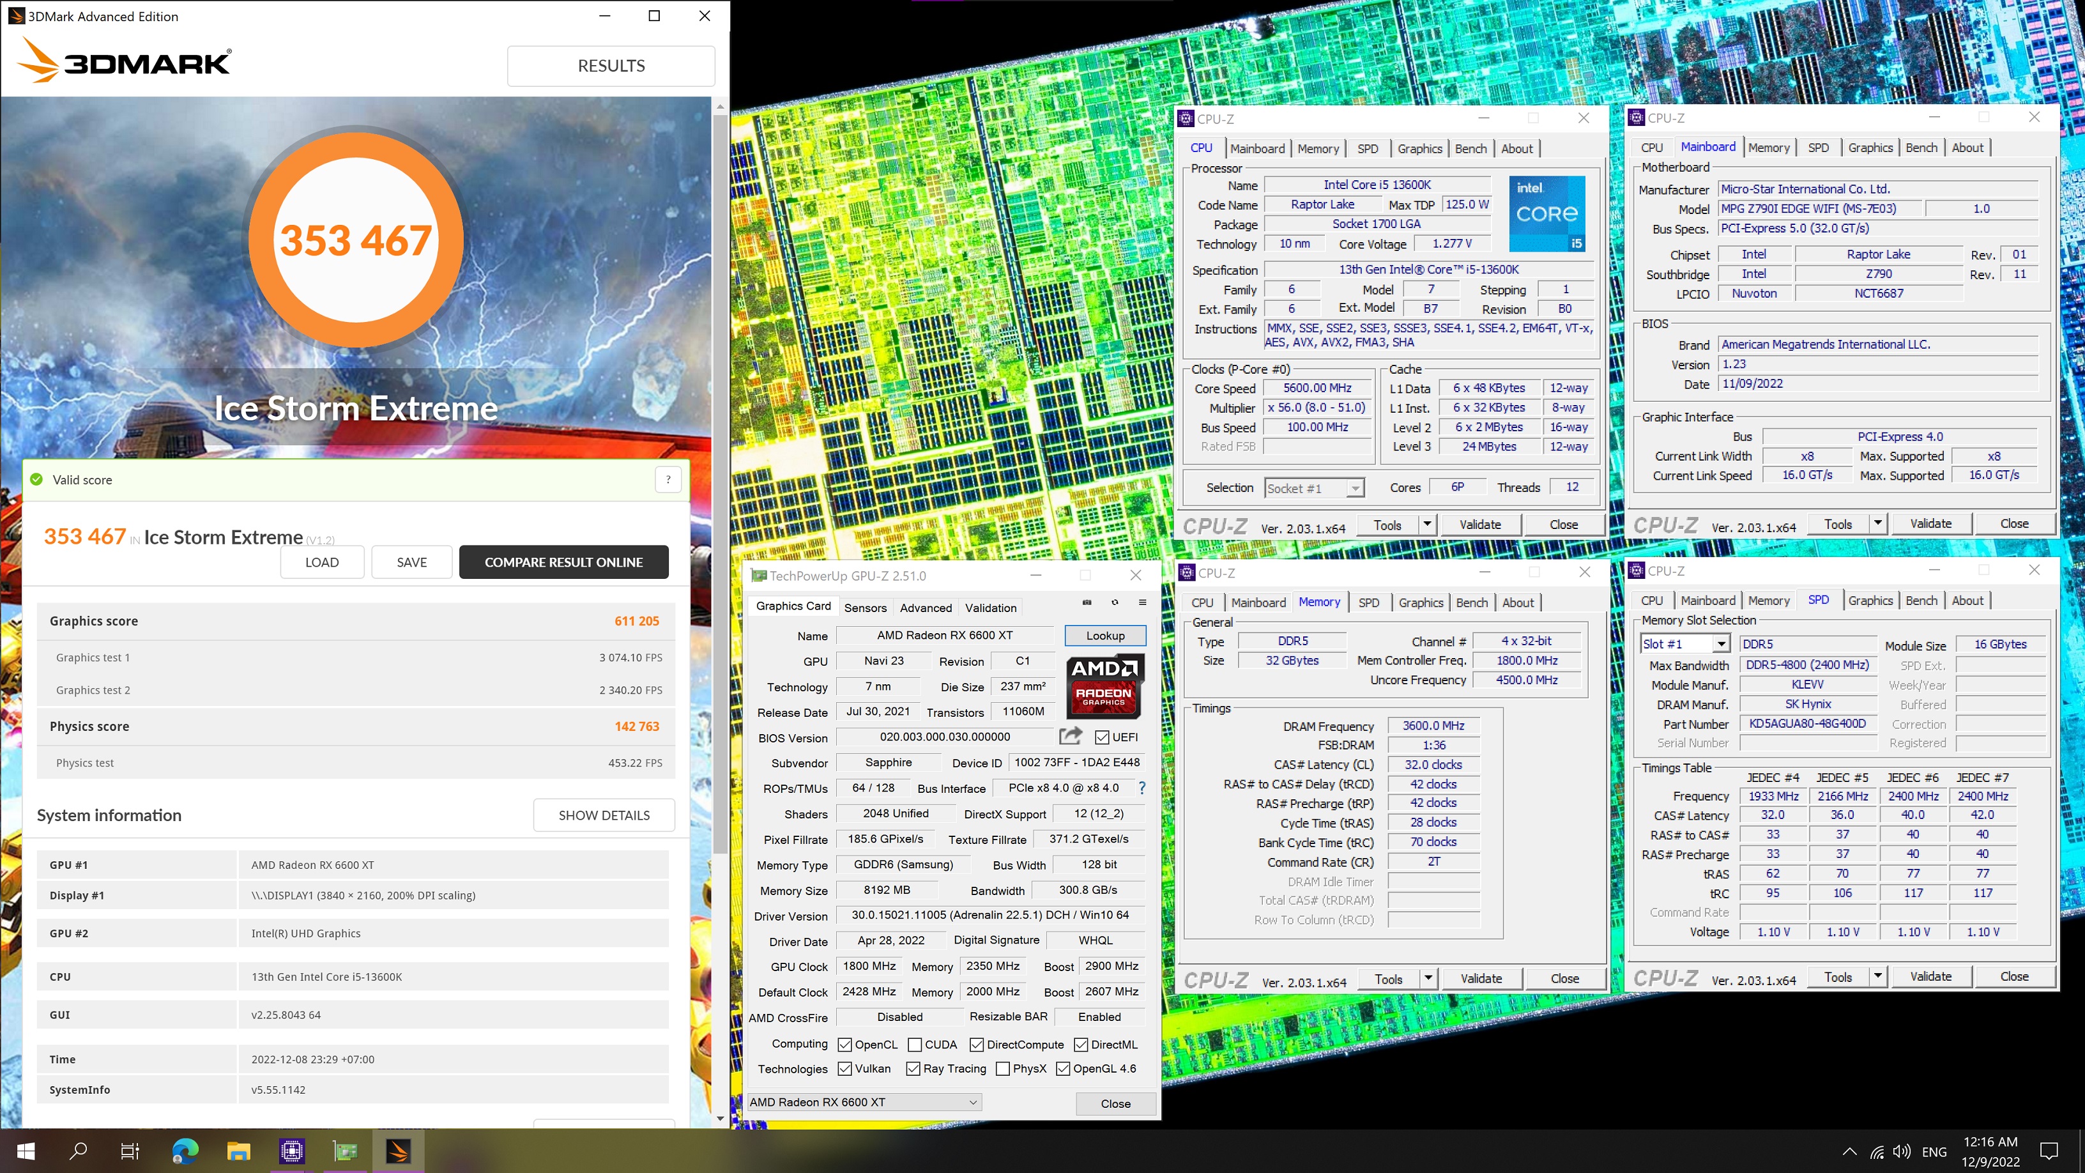Viewport: 2085px width, 1173px height.
Task: Open the GPU-Z hamburger menu
Action: click(x=1142, y=602)
